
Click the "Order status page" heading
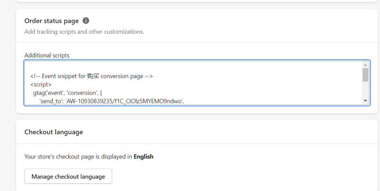coord(52,21)
